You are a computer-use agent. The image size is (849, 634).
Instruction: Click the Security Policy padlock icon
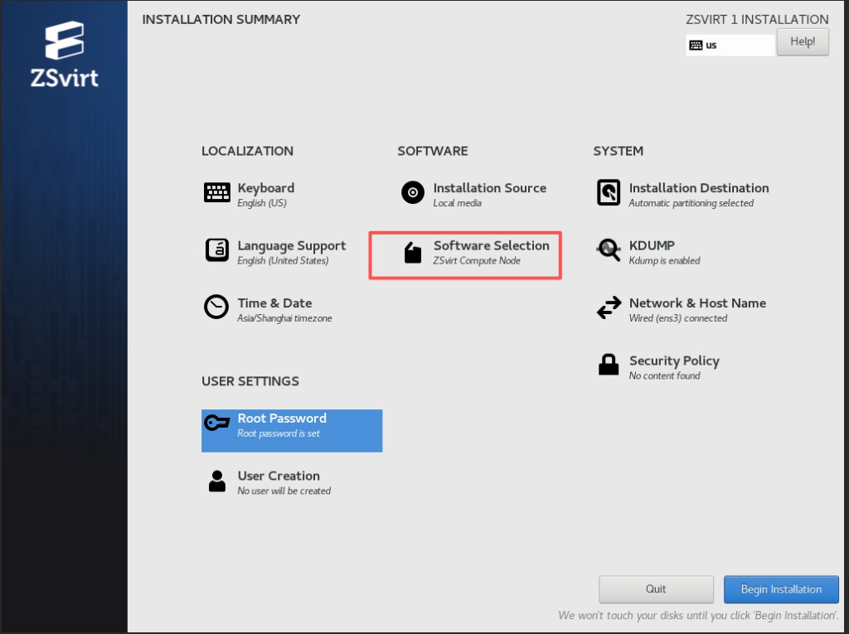click(609, 365)
